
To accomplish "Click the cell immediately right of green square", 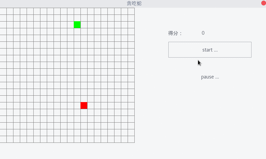I will (84, 25).
